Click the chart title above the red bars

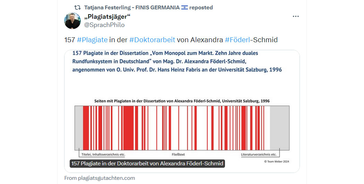[x=182, y=101]
